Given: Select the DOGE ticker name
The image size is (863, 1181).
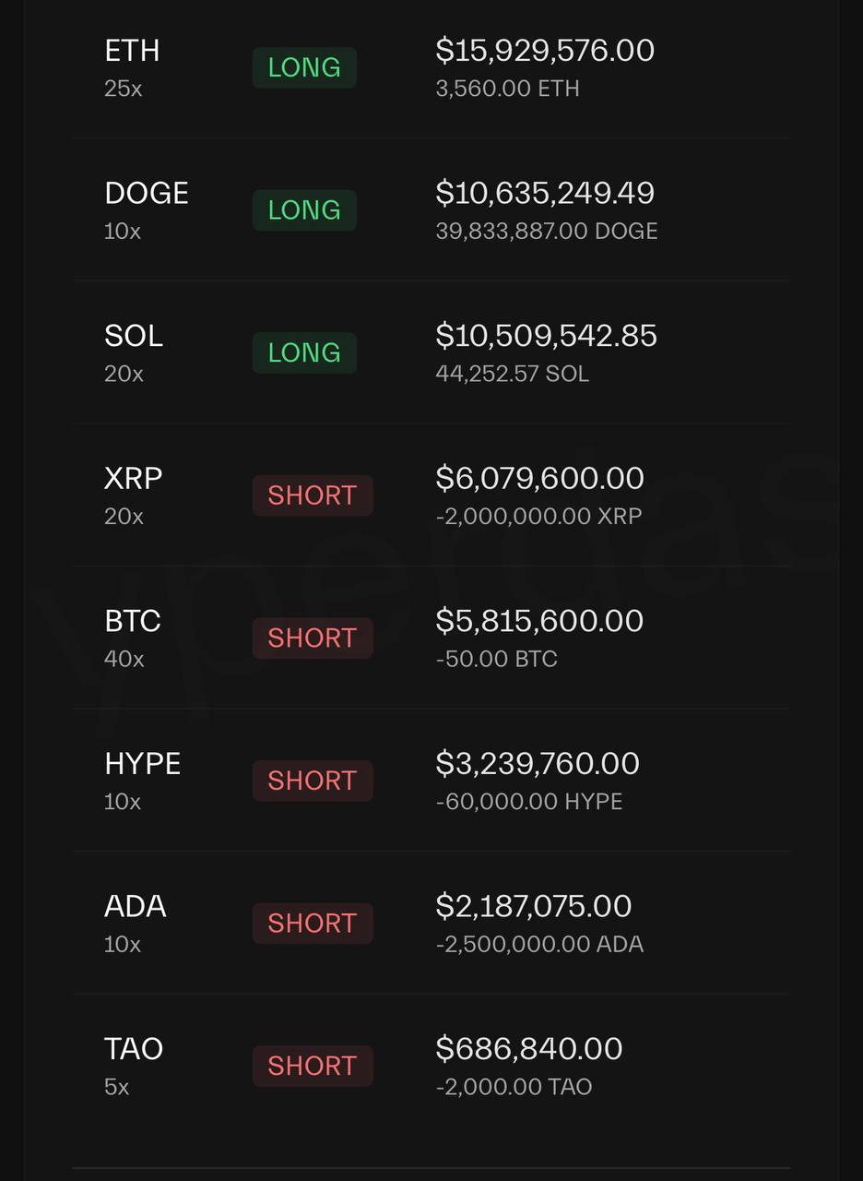Looking at the screenshot, I should pos(147,193).
